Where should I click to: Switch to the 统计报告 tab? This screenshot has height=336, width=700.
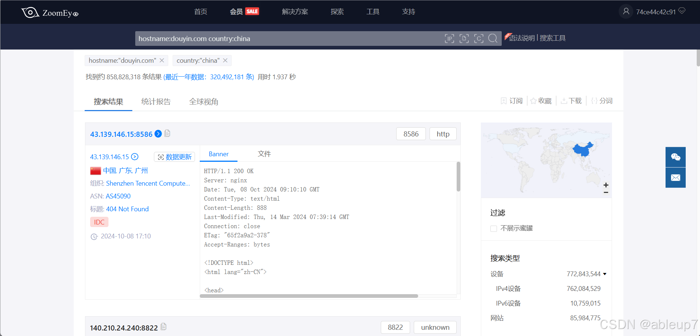tap(156, 102)
